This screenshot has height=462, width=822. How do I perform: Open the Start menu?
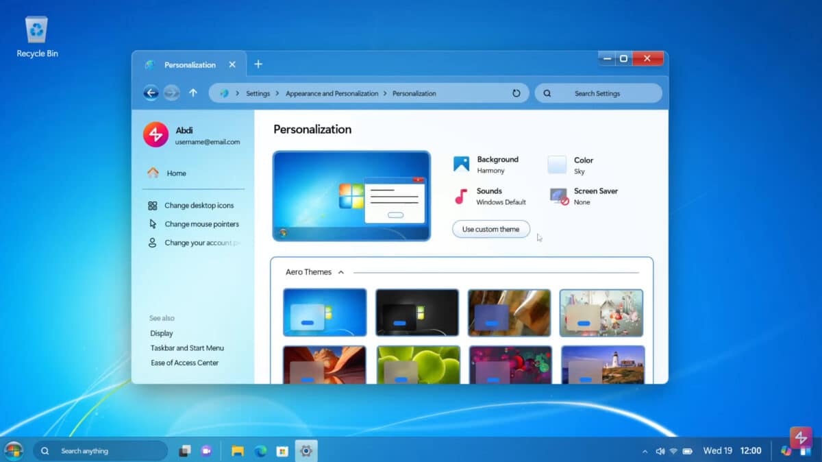coord(12,450)
